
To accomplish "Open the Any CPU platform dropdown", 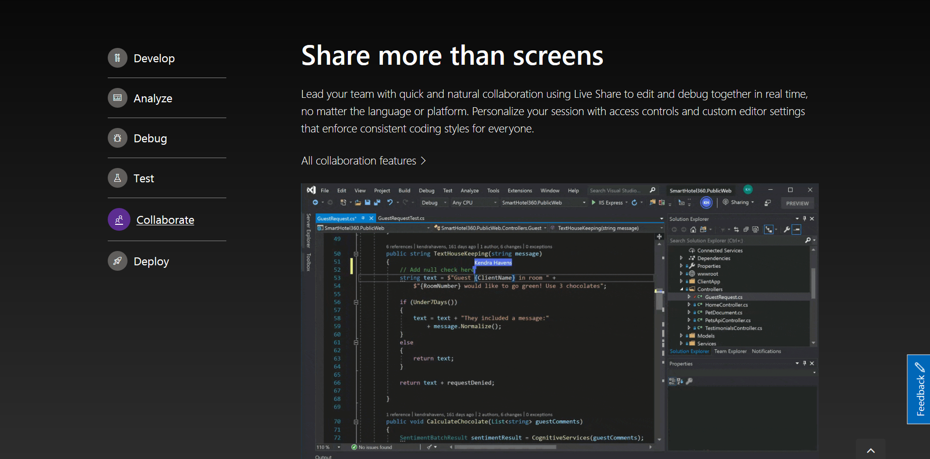I will pos(473,202).
